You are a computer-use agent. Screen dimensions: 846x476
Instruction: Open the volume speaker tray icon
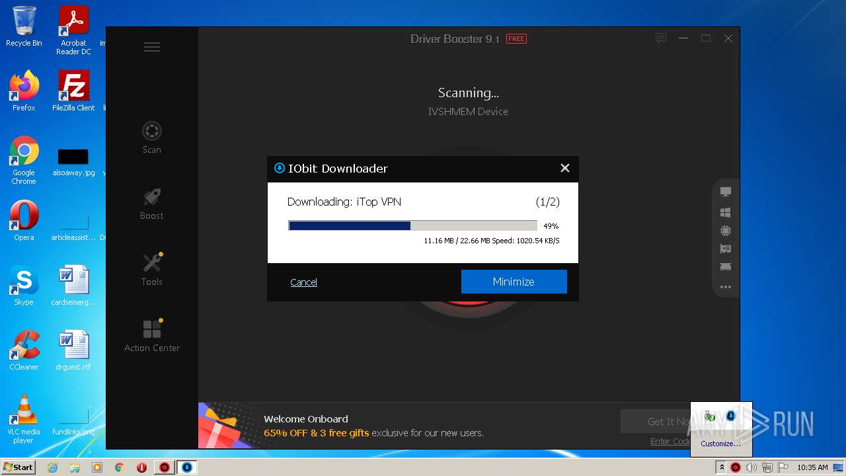coord(751,467)
